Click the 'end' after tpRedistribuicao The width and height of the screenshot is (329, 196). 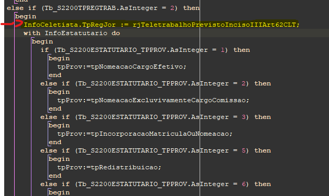coord(55,176)
